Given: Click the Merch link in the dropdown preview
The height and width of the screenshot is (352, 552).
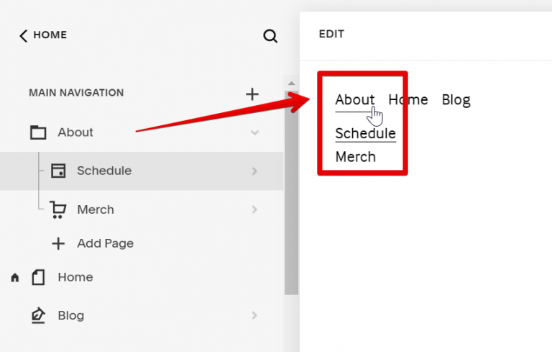Looking at the screenshot, I should pyautogui.click(x=355, y=156).
